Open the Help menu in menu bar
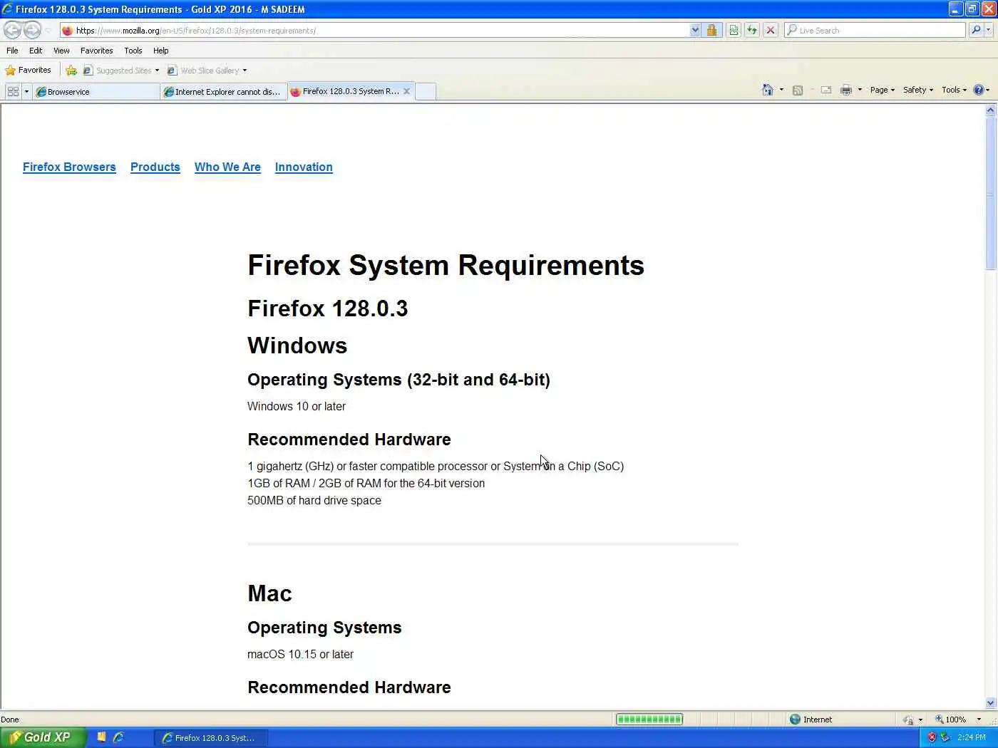The image size is (998, 748). coord(160,51)
